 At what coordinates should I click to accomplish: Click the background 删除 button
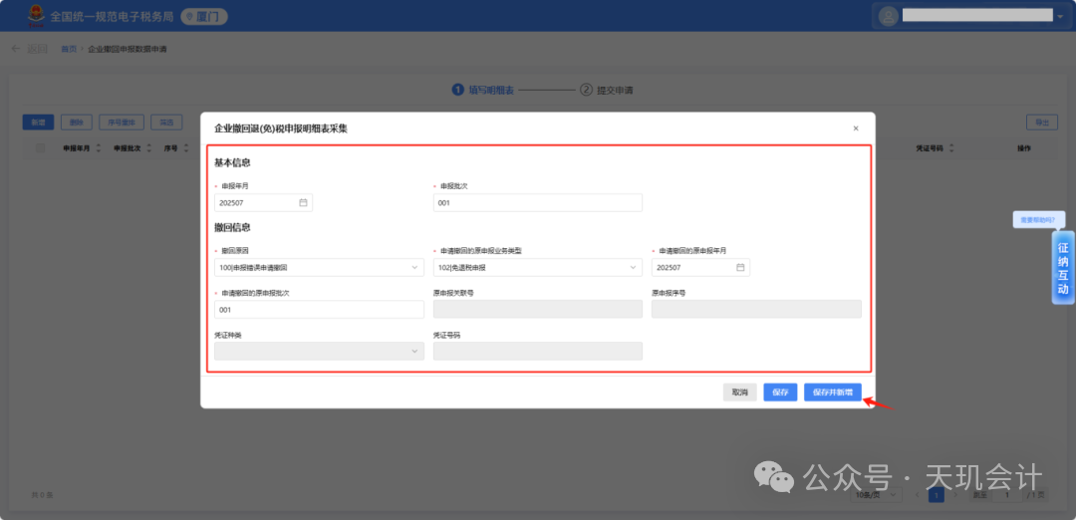76,123
